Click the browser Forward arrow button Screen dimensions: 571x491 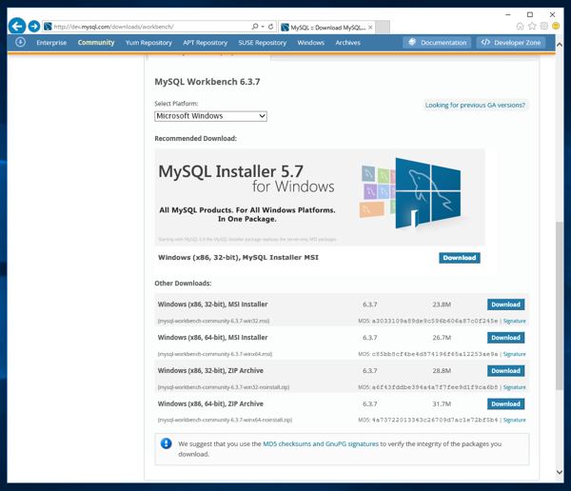click(x=34, y=27)
